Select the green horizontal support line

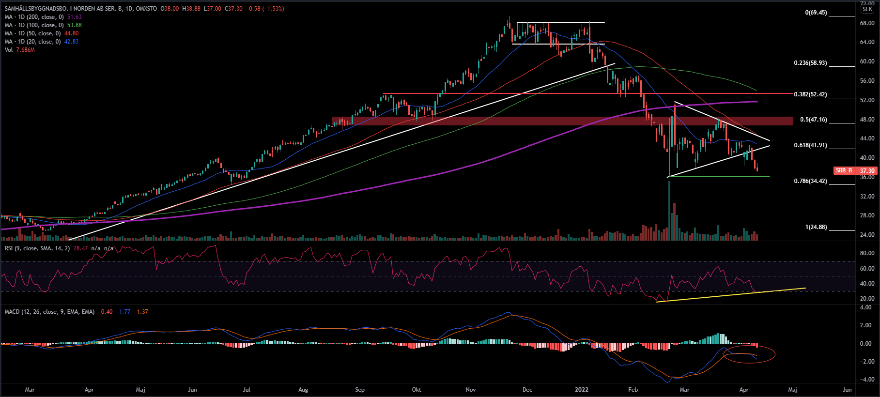[x=717, y=177]
